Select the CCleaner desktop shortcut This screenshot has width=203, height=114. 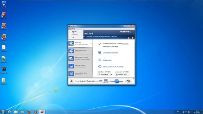click(x=4, y=15)
